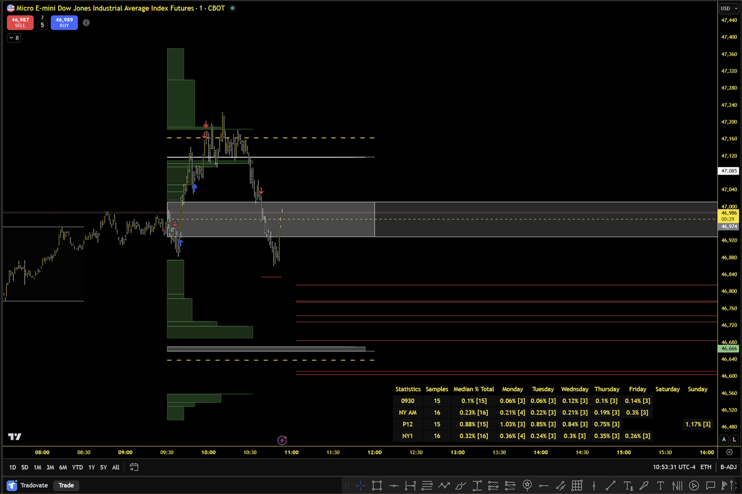Select the 1M time range

tap(38, 467)
